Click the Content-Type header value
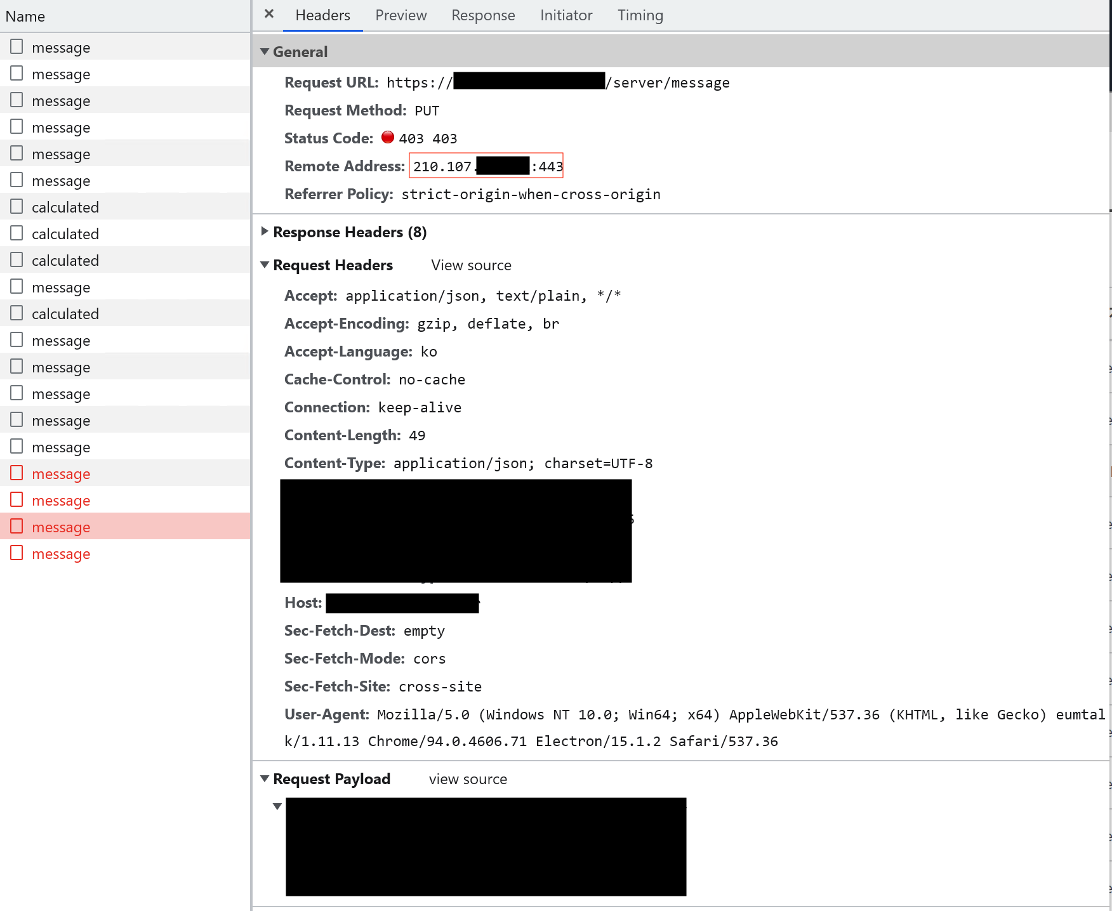Image resolution: width=1112 pixels, height=911 pixels. (x=523, y=463)
